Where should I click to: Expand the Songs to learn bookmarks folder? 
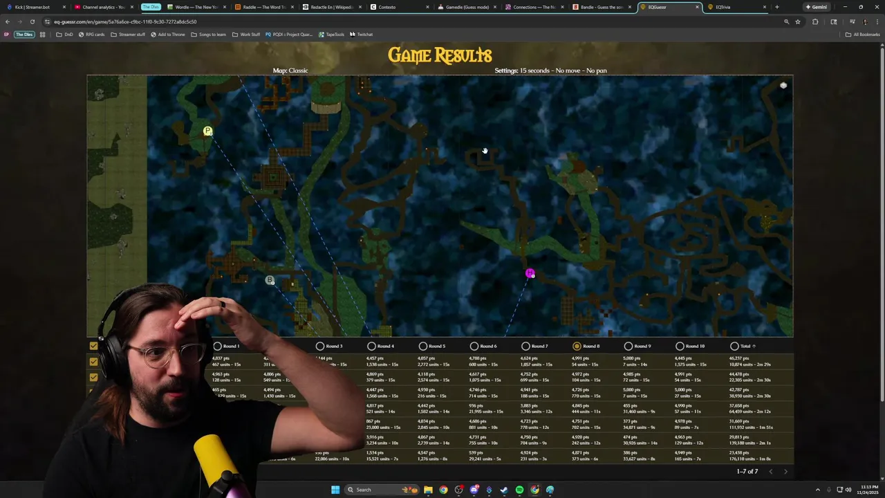point(208,34)
